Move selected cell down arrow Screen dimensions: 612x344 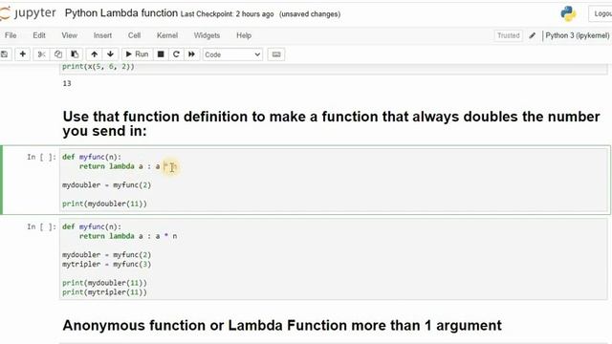coord(111,54)
